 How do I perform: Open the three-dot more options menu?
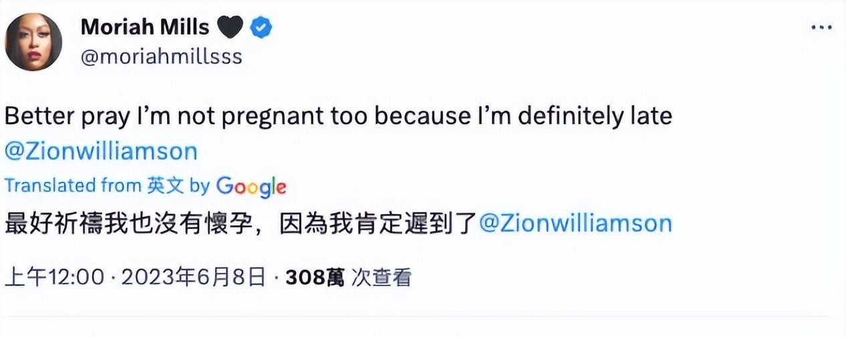pos(821,27)
